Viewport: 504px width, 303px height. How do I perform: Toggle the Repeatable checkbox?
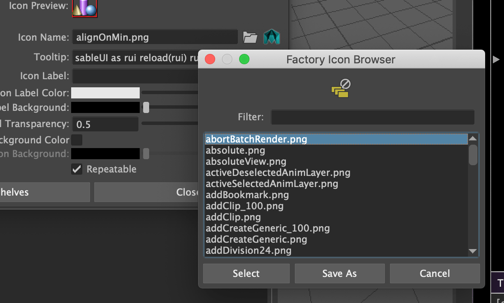(x=77, y=169)
